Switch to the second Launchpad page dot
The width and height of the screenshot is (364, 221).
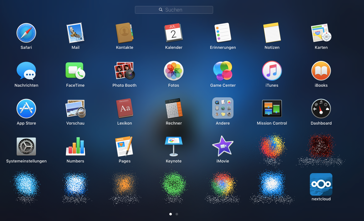177,214
